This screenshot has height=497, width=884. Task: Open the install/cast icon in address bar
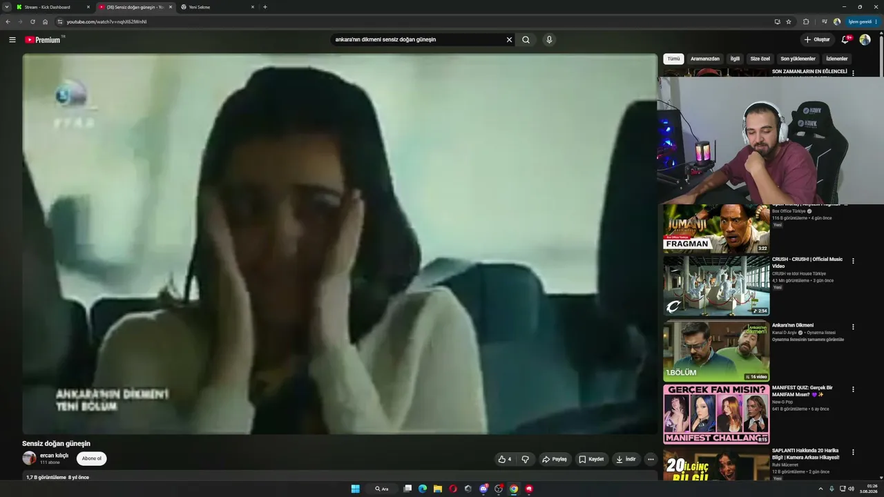777,21
